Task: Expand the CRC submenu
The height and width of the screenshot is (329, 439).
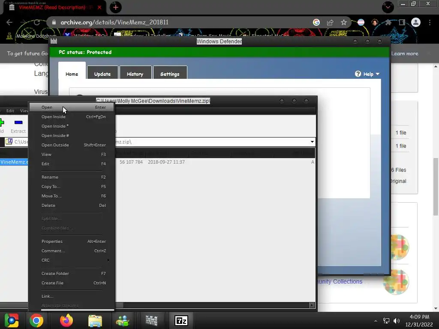Action: (x=72, y=260)
